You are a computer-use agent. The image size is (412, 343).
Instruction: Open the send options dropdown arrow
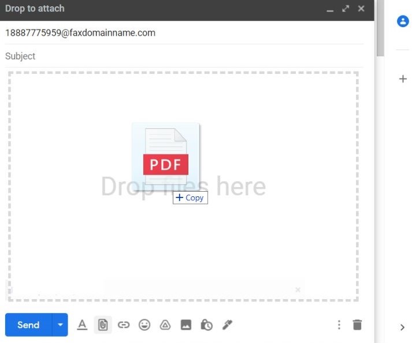[60, 325]
